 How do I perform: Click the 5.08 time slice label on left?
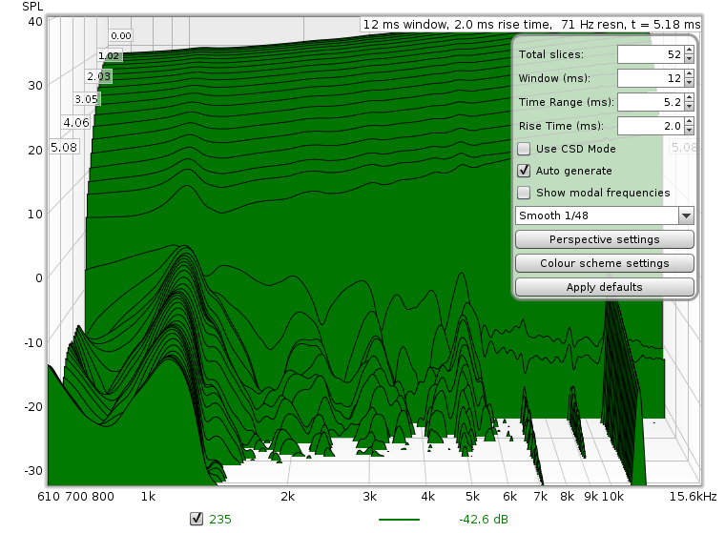(64, 147)
